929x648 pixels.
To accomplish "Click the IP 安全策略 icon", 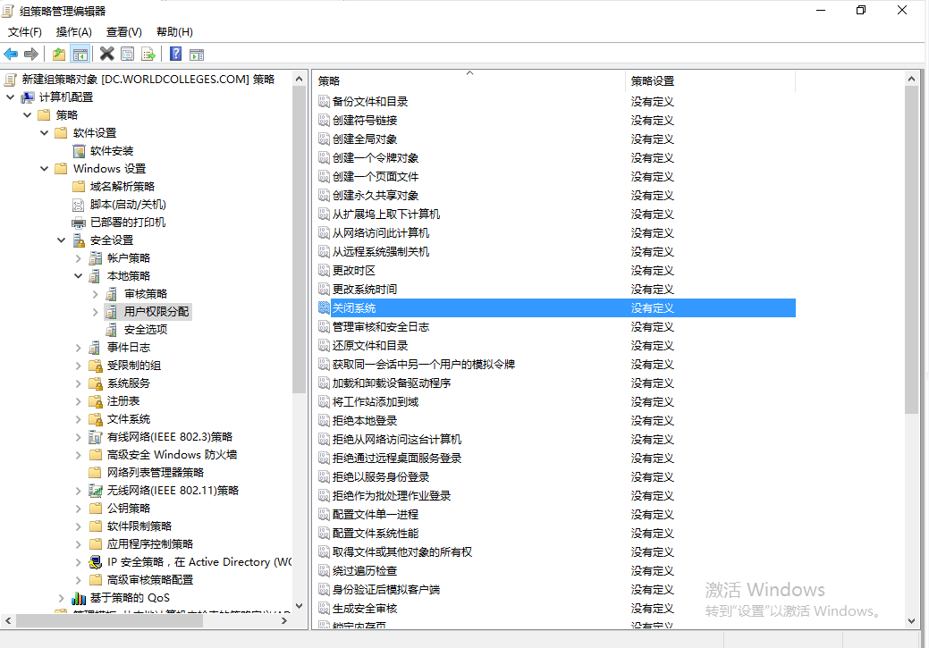I will [x=96, y=562].
